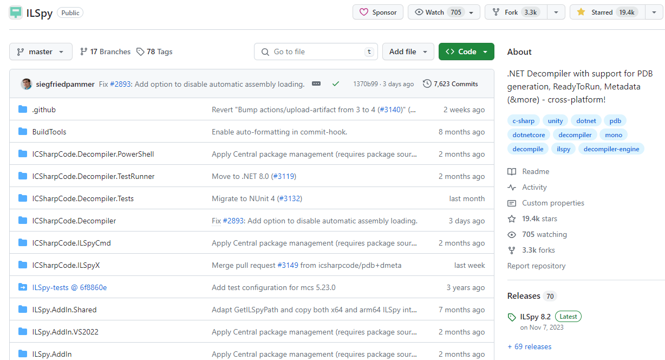Viewport: 665px width, 360px height.
Task: Click the ILSpy.AddIn.Shared folder icon
Action: [23, 310]
